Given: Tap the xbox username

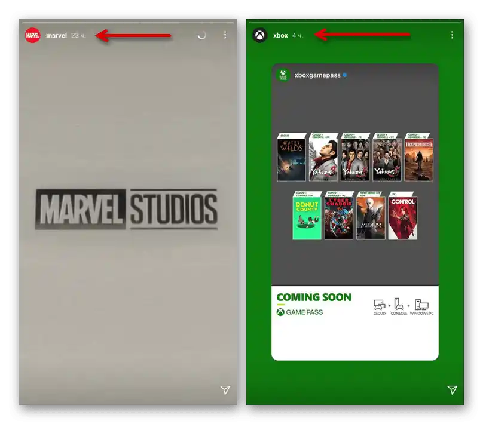Looking at the screenshot, I should point(280,35).
